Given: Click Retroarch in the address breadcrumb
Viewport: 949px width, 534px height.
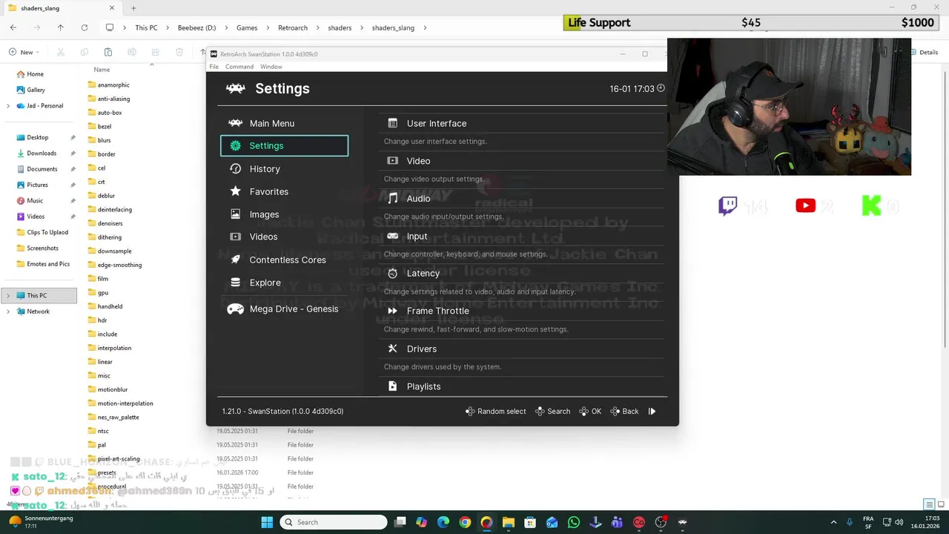Looking at the screenshot, I should click(x=293, y=28).
